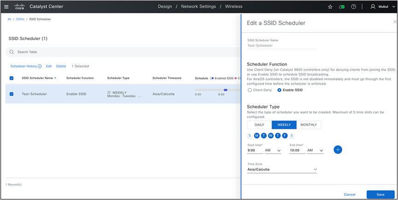This screenshot has width=398, height=200.
Task: Go to Design in the header breadcrumb
Action: (165, 6)
